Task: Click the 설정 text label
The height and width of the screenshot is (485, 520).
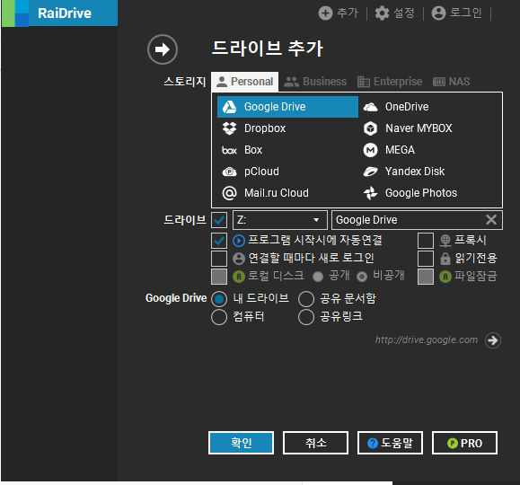Action: click(x=404, y=13)
